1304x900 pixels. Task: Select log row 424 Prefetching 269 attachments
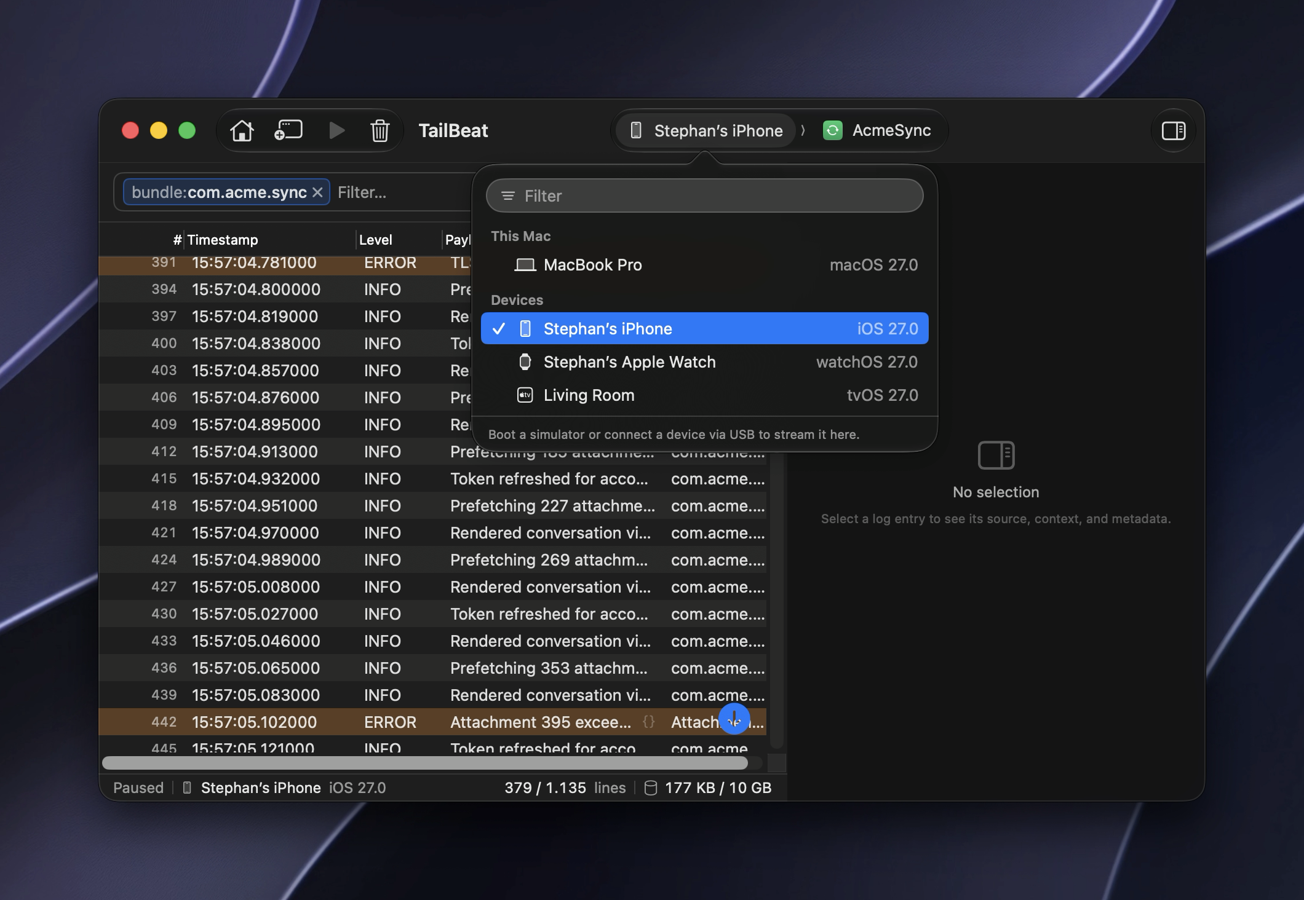pyautogui.click(x=432, y=559)
